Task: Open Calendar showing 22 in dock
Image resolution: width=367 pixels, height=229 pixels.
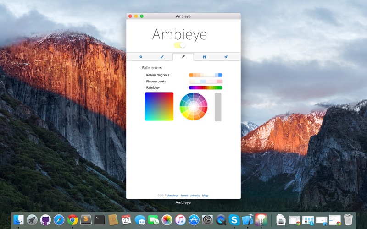Action: [127, 220]
